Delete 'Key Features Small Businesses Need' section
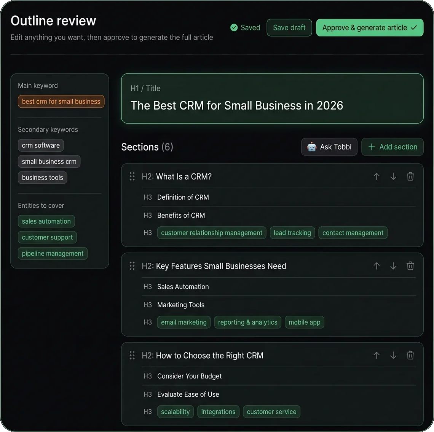The width and height of the screenshot is (434, 432). [x=410, y=266]
